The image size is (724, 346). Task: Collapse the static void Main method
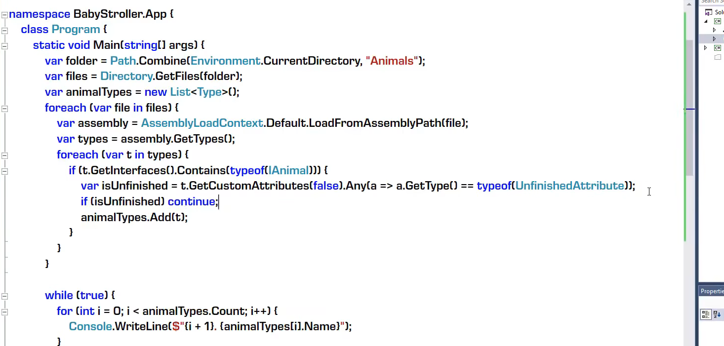tap(4, 46)
